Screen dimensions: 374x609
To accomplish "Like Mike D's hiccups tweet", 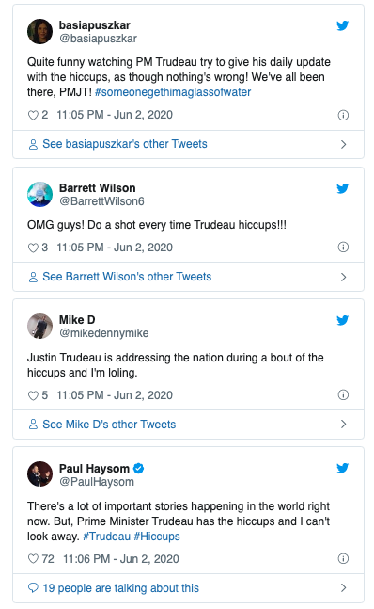I will 33,395.
